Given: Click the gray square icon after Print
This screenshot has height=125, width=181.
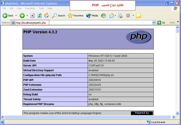Looking at the screenshot, I should [x=128, y=15].
